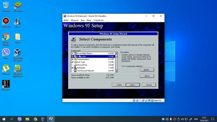Select the Шахматы desktop shortcut
The height and width of the screenshot is (122, 217).
[x=6, y=85]
